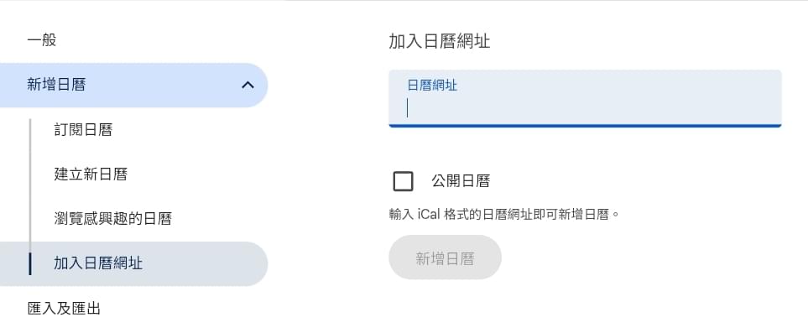Select the 新增日曆 sidebar header

[134, 85]
